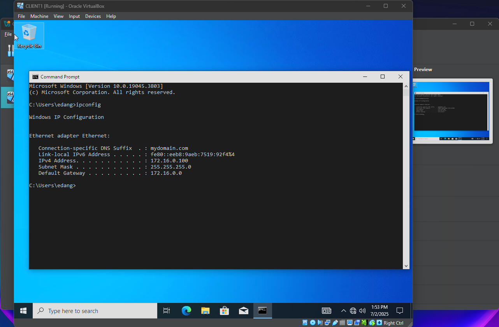Open News and interests widget icon
Viewport: 499px width, 327px height.
point(326,311)
